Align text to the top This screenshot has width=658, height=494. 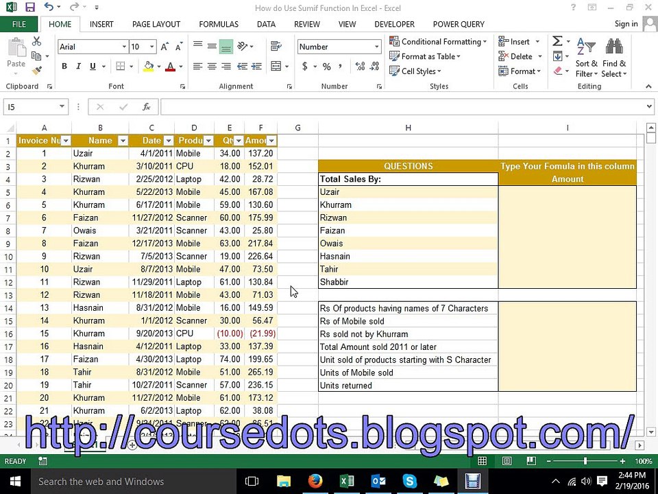pos(197,46)
